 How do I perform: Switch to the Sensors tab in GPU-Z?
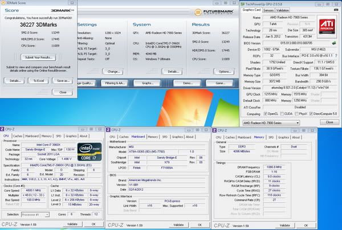coord(268,10)
